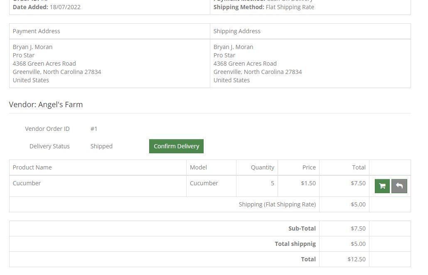
Task: Click the Shipped delivery status text
Action: click(101, 146)
